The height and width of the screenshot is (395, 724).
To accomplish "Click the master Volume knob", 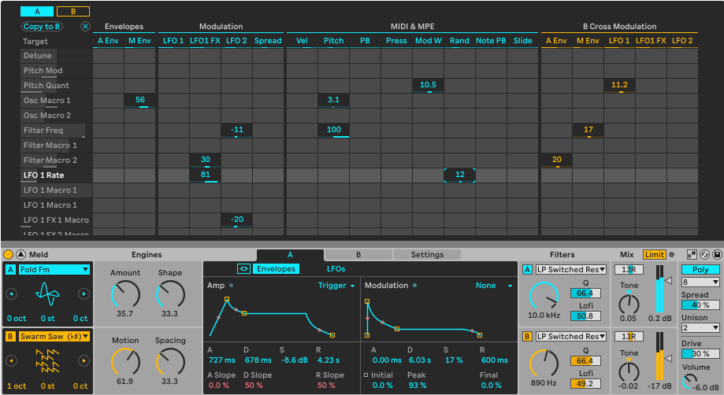I will pos(689,382).
